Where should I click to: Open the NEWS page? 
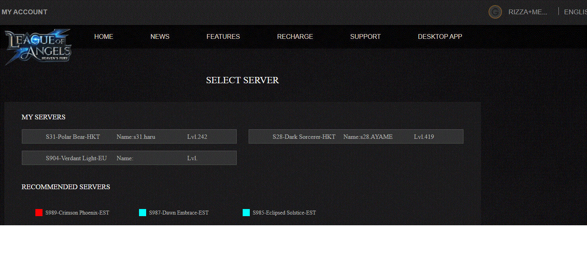click(x=160, y=36)
